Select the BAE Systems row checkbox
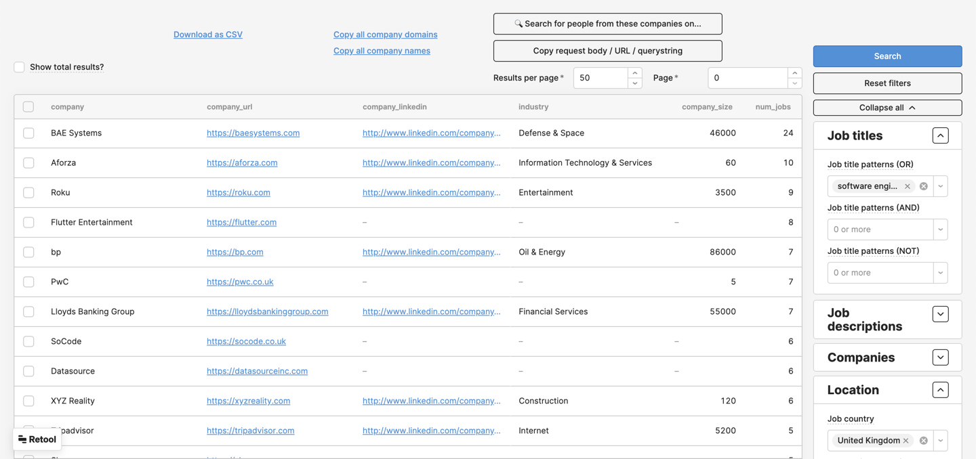 point(28,133)
